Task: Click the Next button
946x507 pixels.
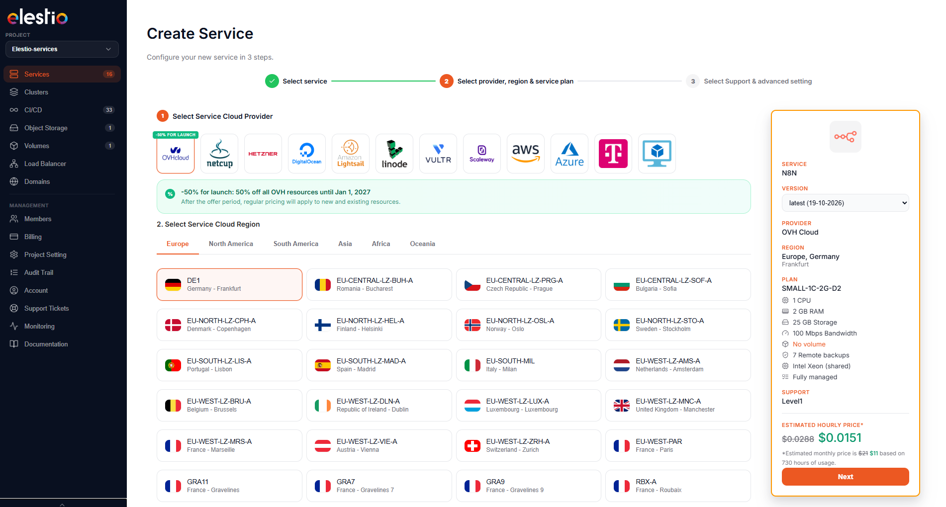Action: [x=845, y=477]
